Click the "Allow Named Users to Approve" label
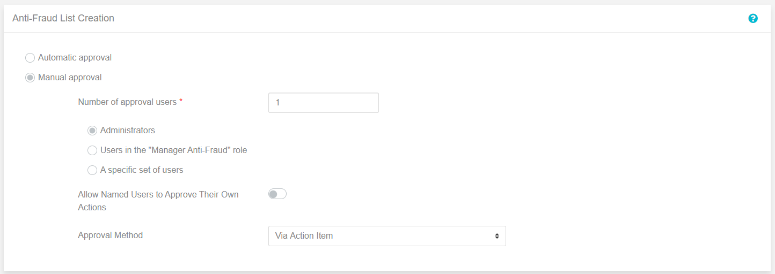 pyautogui.click(x=158, y=201)
